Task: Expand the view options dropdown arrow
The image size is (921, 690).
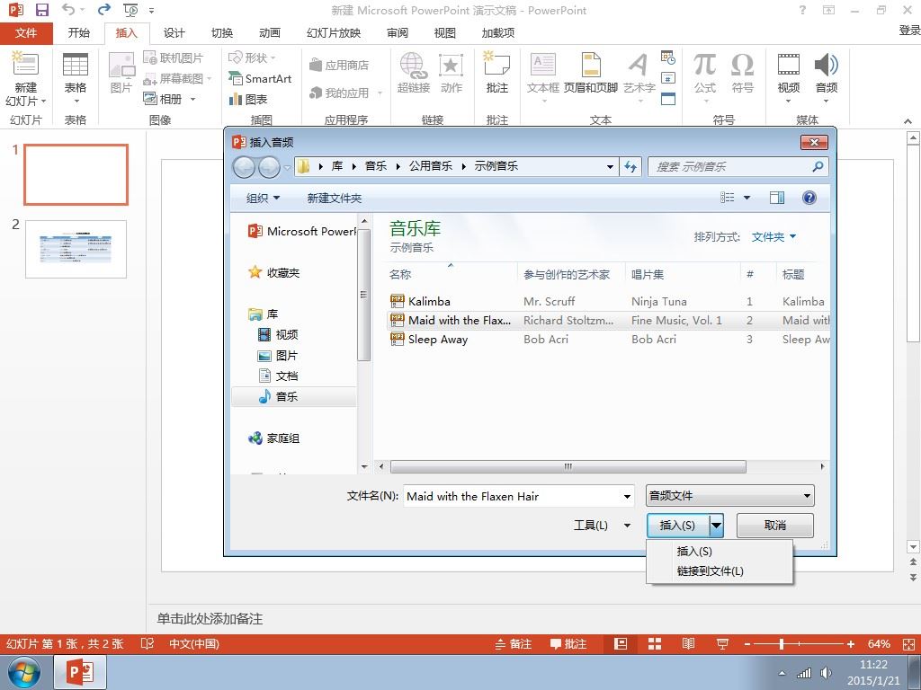Action: point(747,198)
